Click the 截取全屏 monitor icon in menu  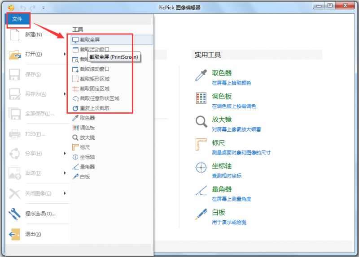click(75, 40)
